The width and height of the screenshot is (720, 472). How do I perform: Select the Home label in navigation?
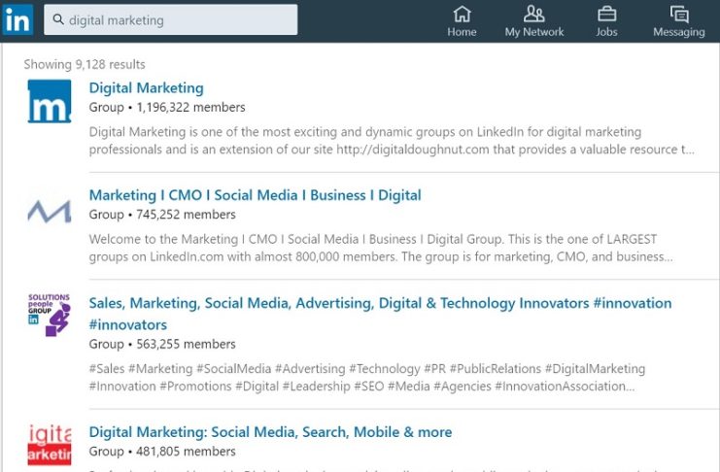[462, 32]
